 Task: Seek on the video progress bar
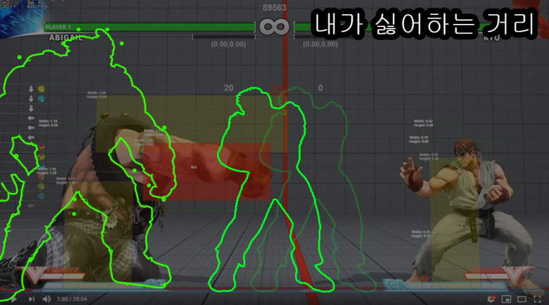coord(274,290)
